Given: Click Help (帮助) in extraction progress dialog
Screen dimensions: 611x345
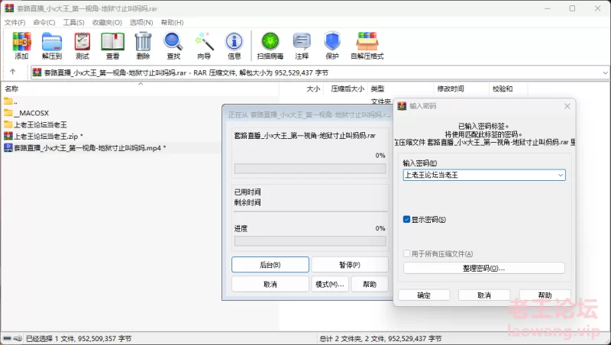Looking at the screenshot, I should tap(370, 284).
